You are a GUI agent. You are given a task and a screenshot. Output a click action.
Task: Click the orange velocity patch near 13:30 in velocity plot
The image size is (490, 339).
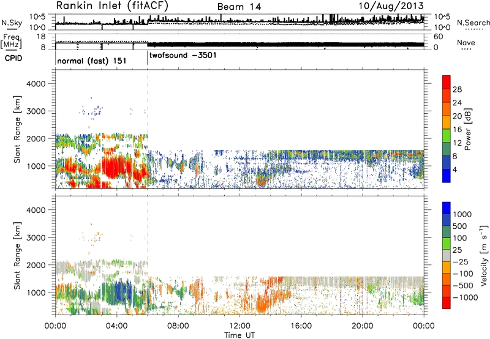[263, 304]
